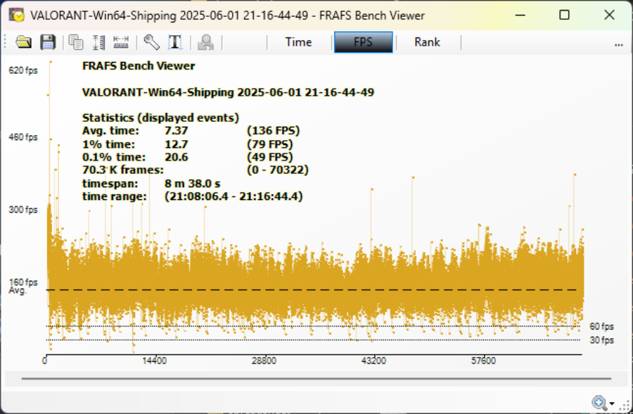The width and height of the screenshot is (633, 414).
Task: Click the '300 fps' axis label
Action: pyautogui.click(x=23, y=209)
